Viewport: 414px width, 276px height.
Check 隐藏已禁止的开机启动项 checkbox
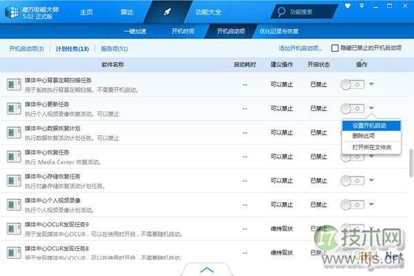(335, 48)
